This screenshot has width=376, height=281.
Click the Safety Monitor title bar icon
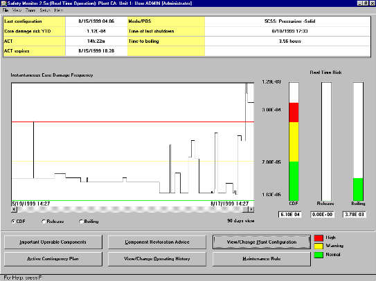tap(3, 3)
